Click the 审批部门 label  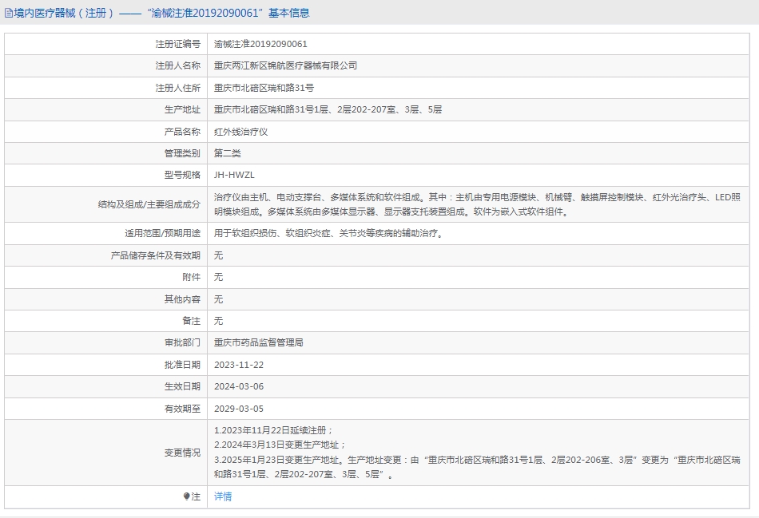pyautogui.click(x=182, y=343)
